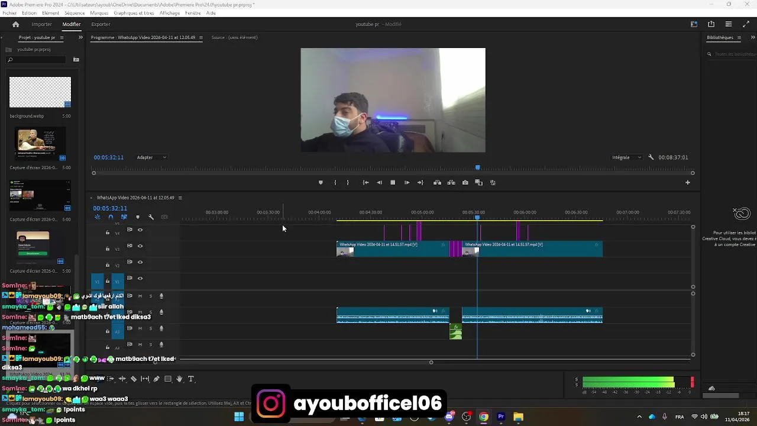Stop playback in Program monitor
Image resolution: width=757 pixels, height=426 pixels.
[393, 182]
